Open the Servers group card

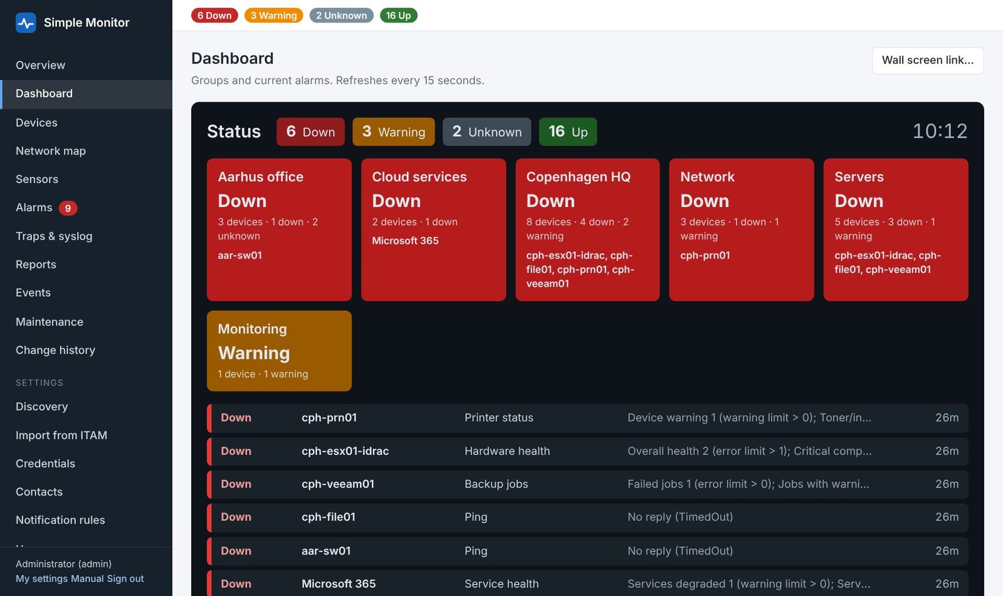896,230
